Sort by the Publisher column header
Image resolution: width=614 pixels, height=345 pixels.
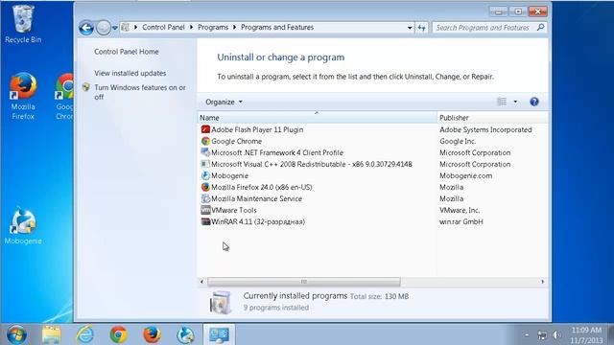point(492,117)
